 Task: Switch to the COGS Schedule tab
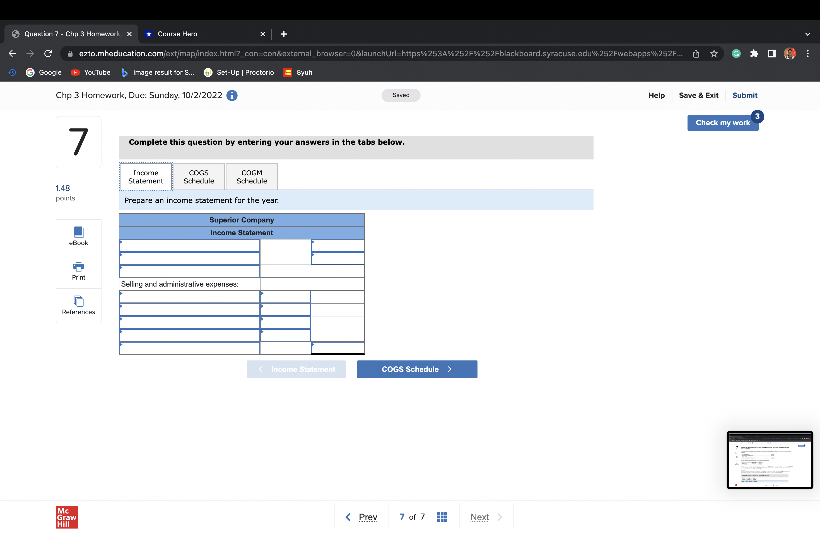pyautogui.click(x=199, y=177)
